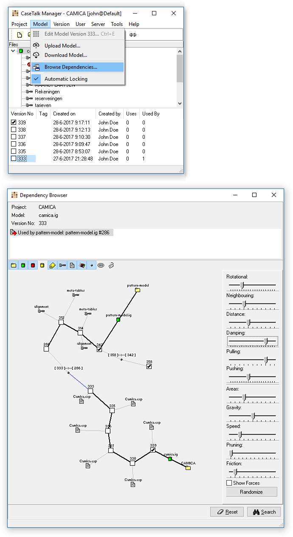Click the Pruning slider
Screen dimensions: 293x537
(x=252, y=454)
